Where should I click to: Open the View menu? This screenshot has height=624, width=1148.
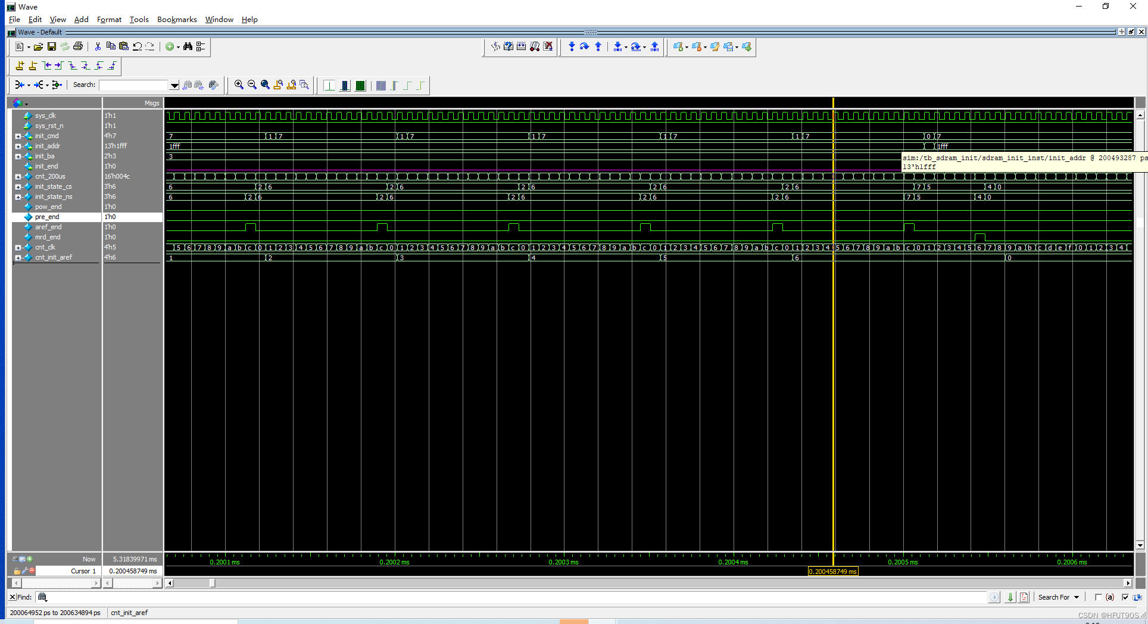click(58, 20)
